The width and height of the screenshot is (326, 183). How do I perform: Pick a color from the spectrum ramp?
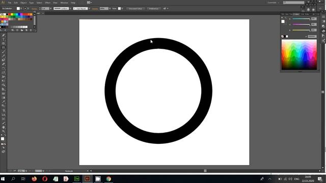[x=299, y=54]
